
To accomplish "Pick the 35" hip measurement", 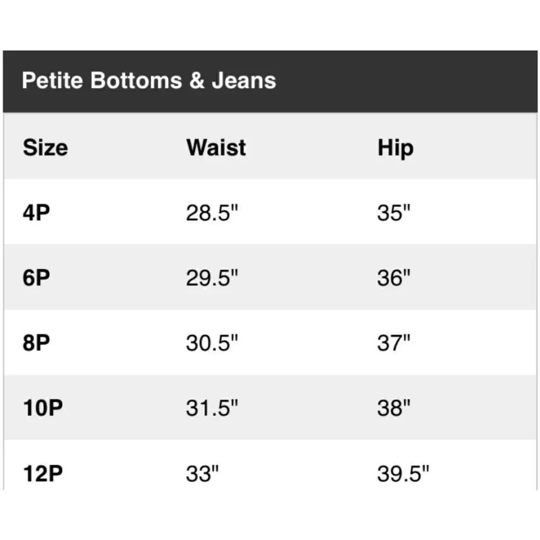I will point(394,213).
